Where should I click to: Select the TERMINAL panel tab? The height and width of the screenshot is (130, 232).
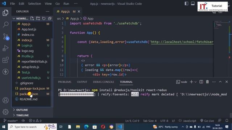coord(126,82)
